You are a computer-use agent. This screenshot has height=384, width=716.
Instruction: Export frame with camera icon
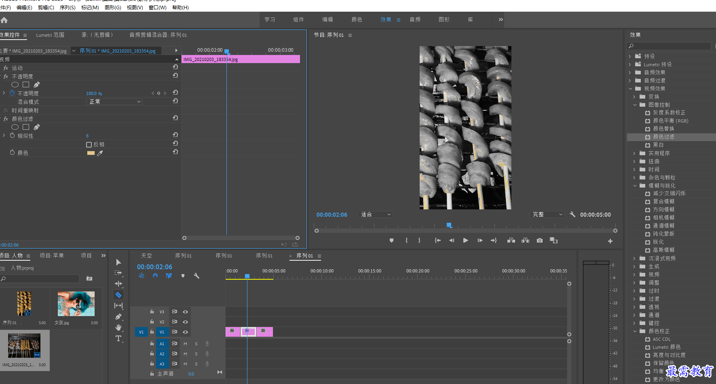pyautogui.click(x=540, y=241)
